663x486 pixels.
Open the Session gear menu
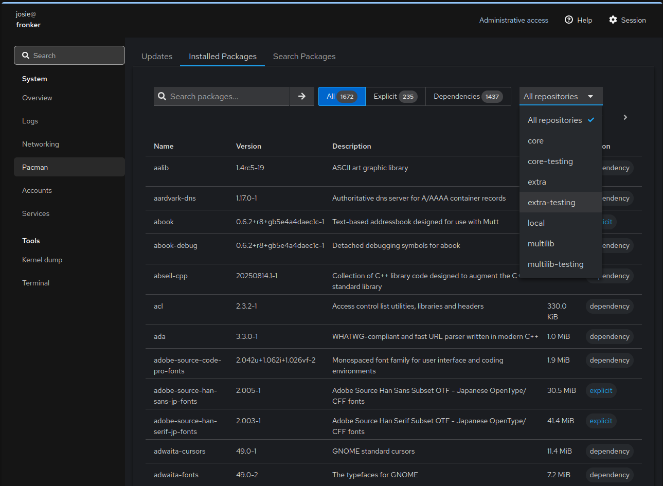coord(627,20)
